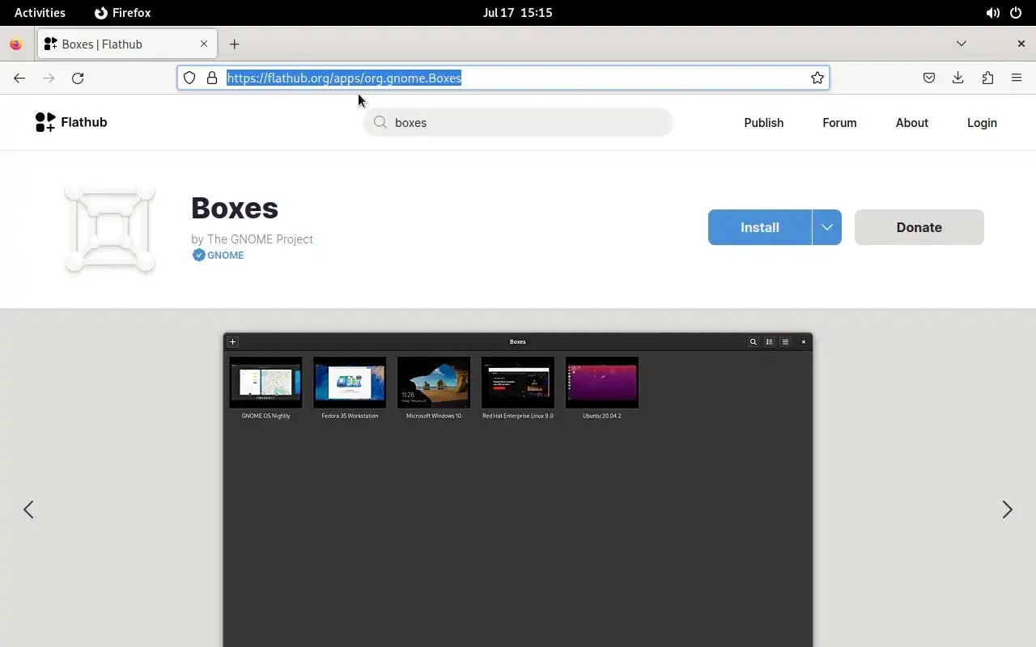Open the extensions puzzle icon

click(987, 78)
